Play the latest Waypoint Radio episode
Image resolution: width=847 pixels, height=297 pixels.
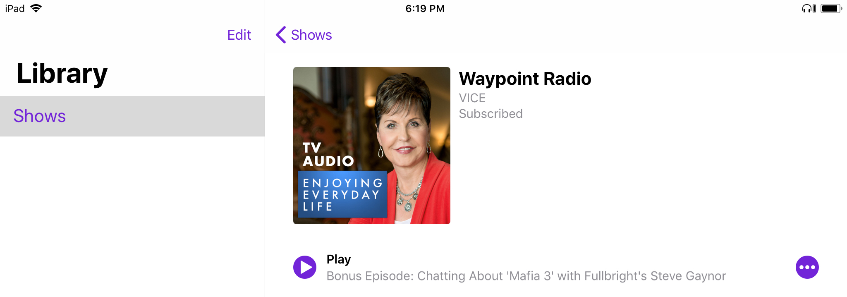(x=305, y=267)
